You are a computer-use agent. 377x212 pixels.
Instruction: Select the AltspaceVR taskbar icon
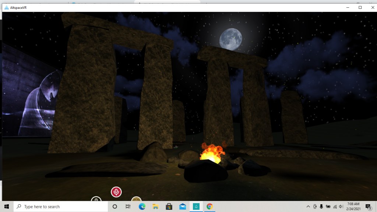(x=196, y=206)
